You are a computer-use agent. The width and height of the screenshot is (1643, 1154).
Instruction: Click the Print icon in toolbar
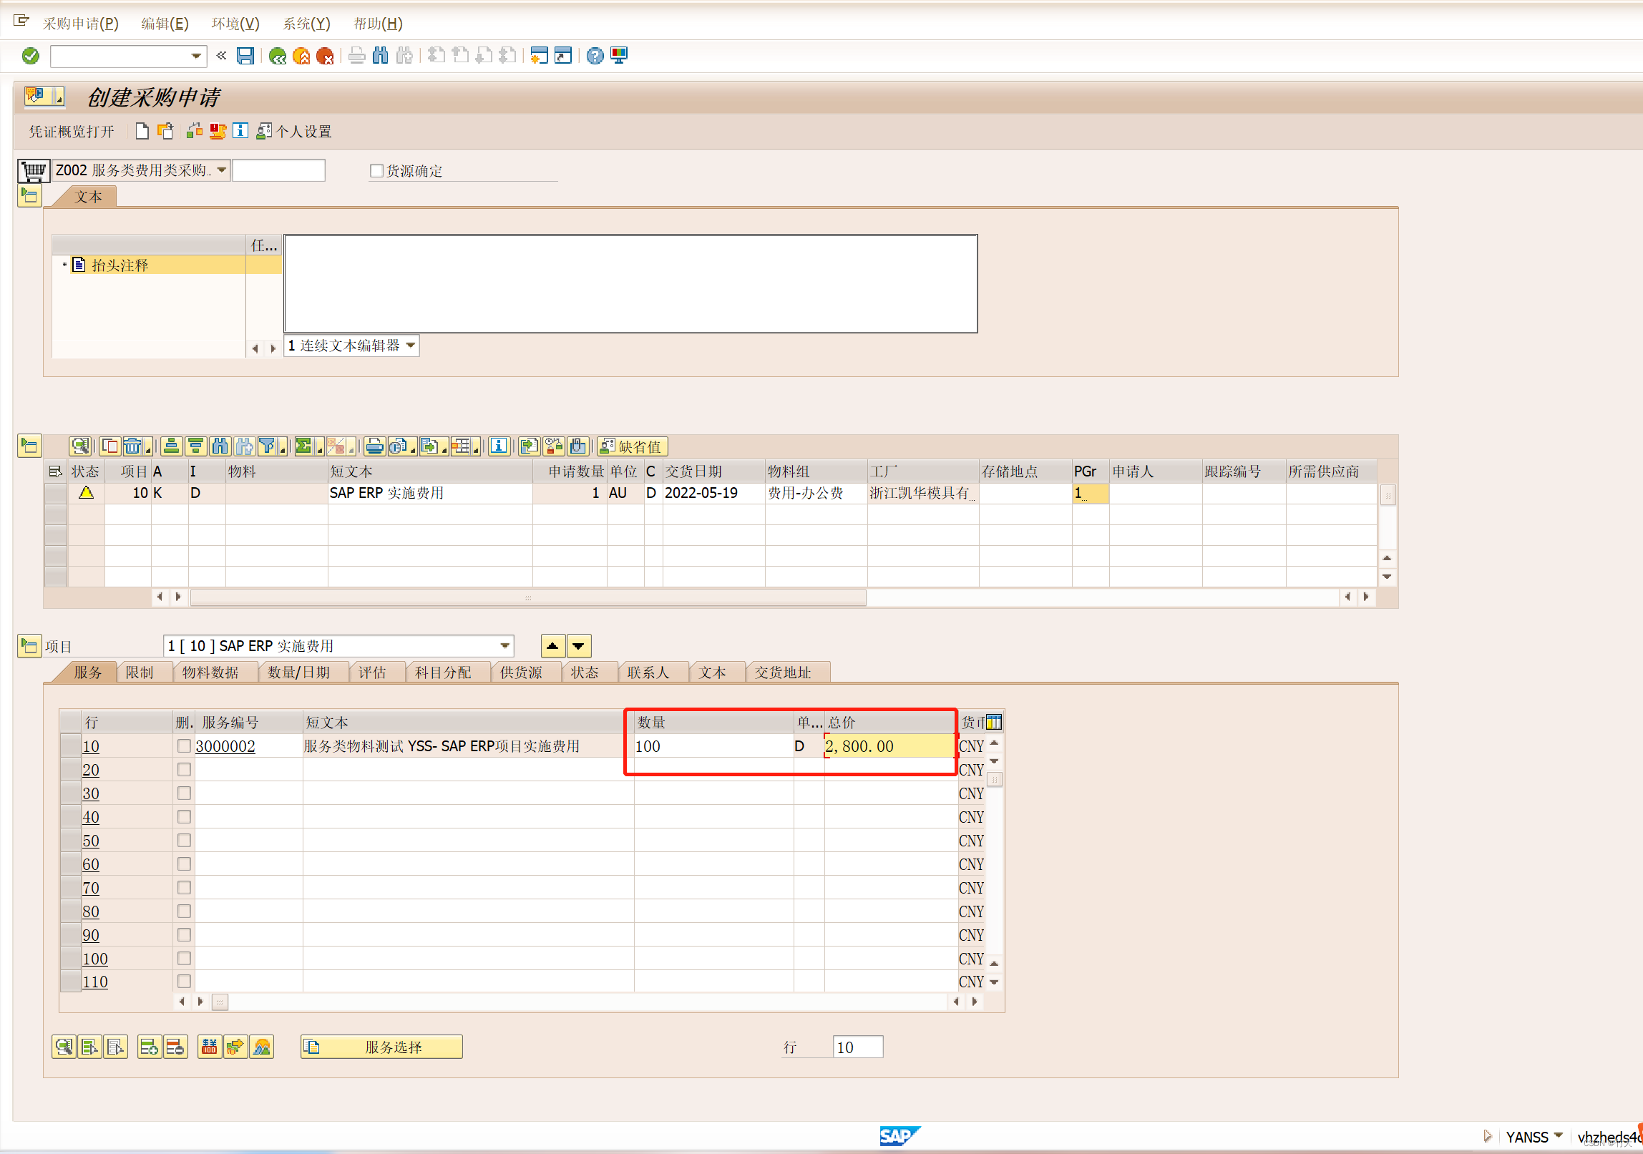click(356, 56)
